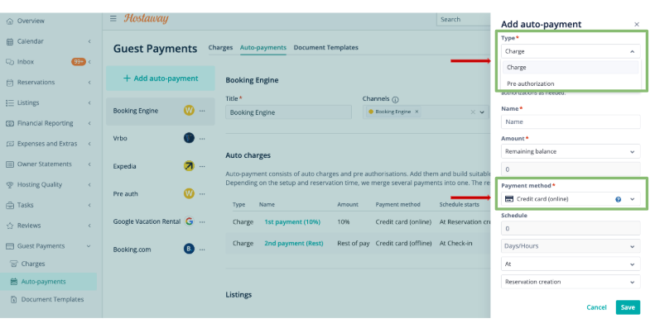This screenshot has width=655, height=333.
Task: Open more options for Pre auth row
Action: coord(202,194)
